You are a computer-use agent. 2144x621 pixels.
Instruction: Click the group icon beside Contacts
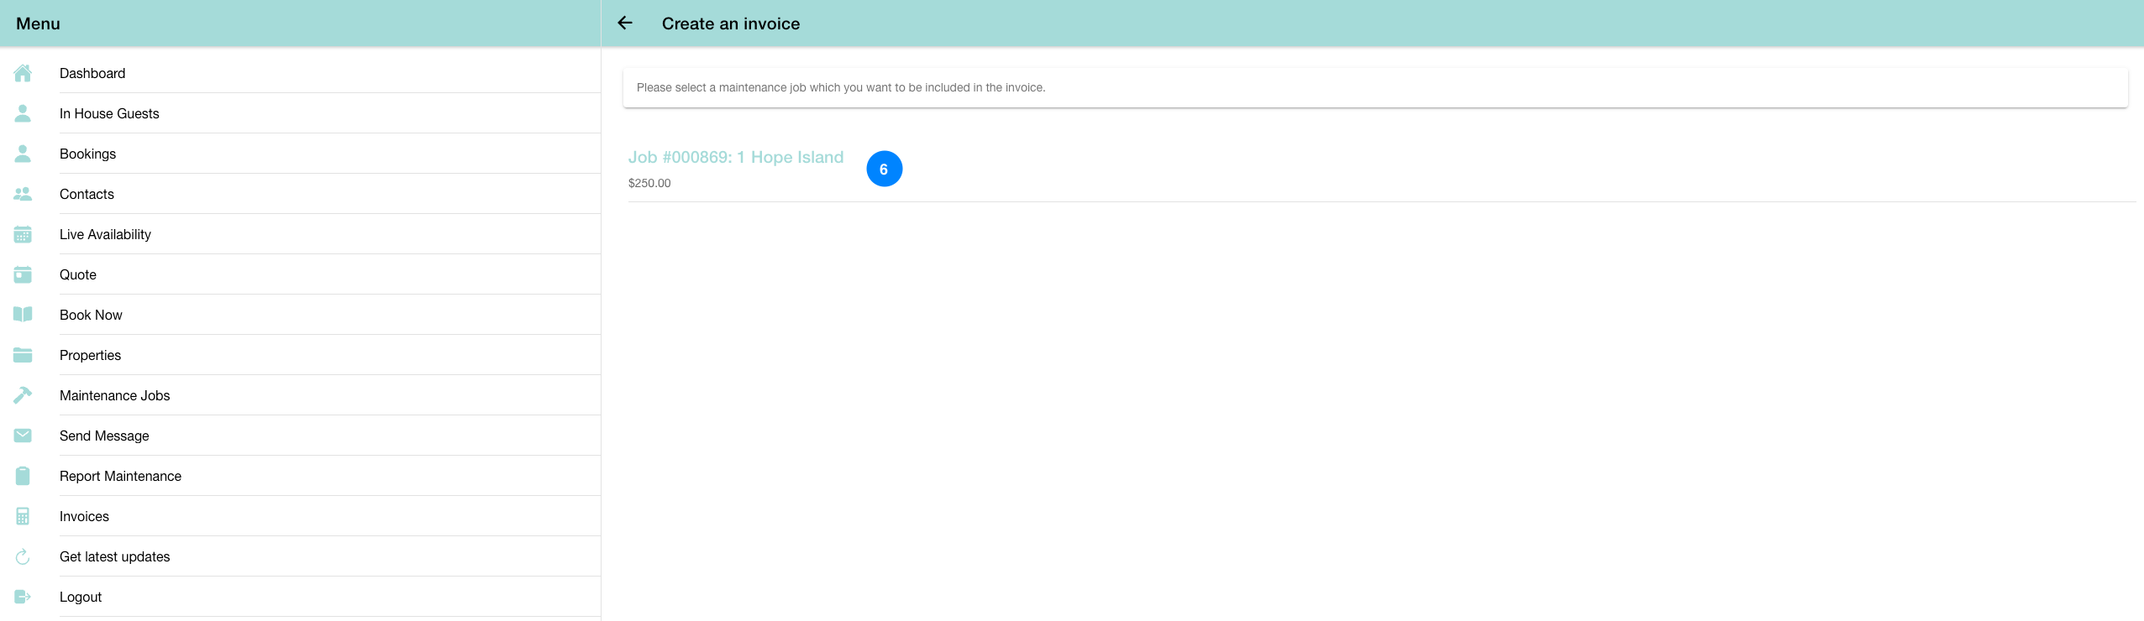click(23, 194)
